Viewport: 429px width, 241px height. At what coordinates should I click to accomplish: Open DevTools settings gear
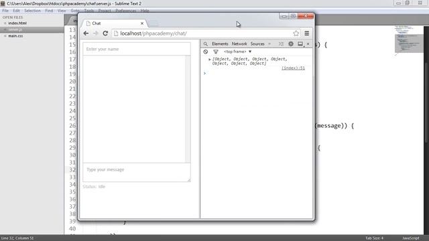coord(291,44)
